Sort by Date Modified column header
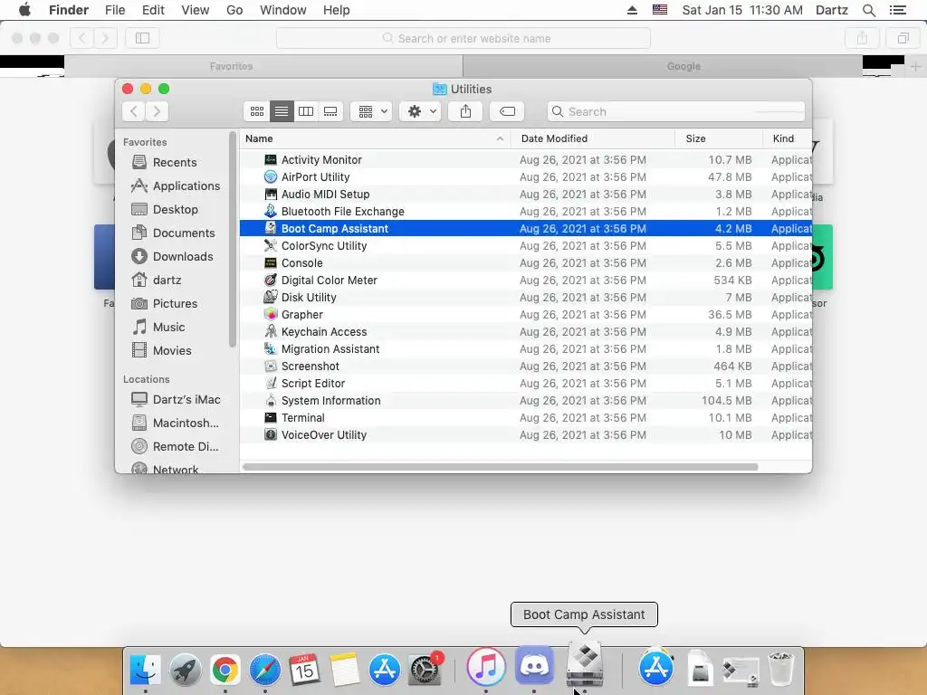The height and width of the screenshot is (695, 927). point(593,138)
